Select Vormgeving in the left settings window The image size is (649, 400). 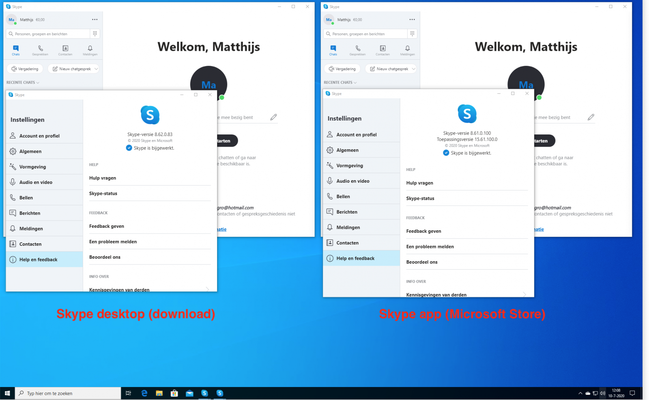[x=32, y=167]
